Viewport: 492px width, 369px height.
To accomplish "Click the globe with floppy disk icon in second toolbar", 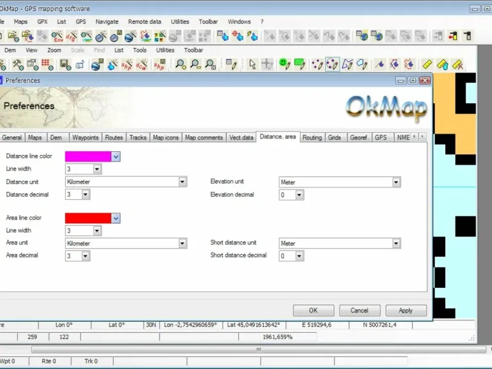I will [97, 65].
